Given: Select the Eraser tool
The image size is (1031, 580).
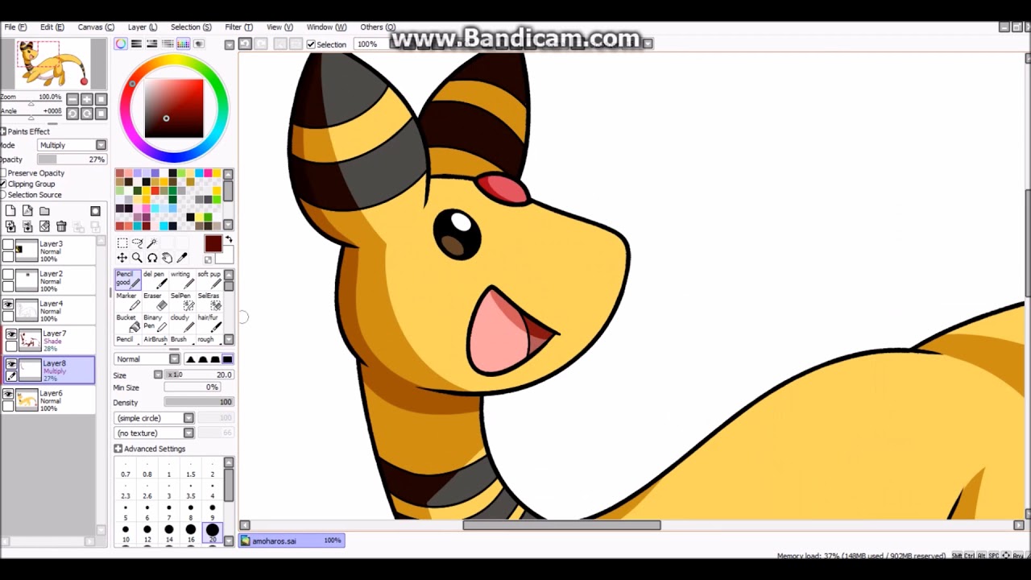Looking at the screenshot, I should coord(155,300).
